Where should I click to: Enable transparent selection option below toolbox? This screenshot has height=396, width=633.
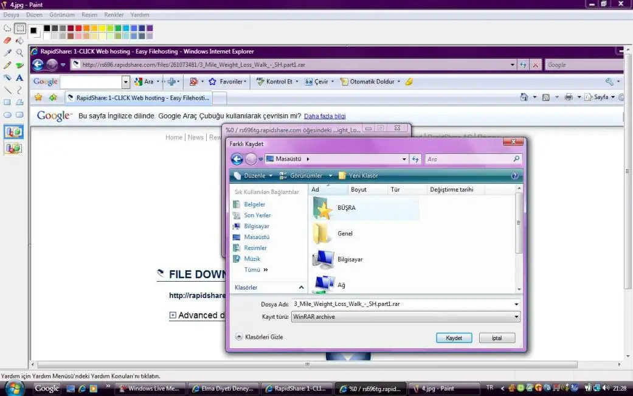pos(13,148)
